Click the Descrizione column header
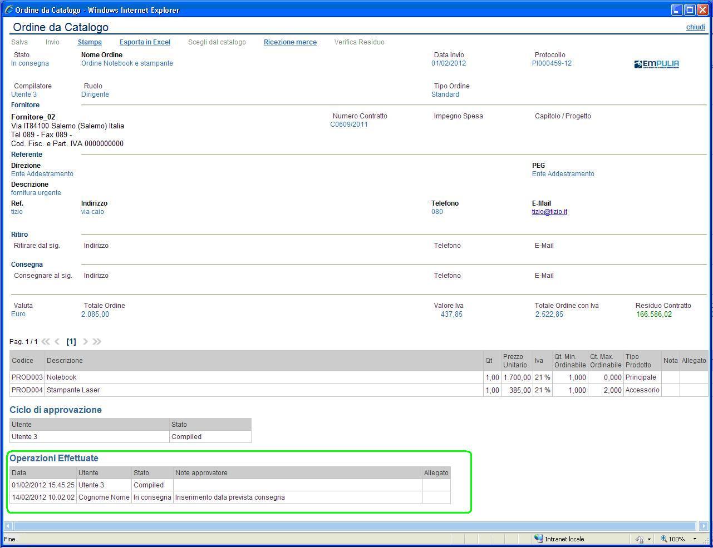713x548 pixels. point(264,361)
